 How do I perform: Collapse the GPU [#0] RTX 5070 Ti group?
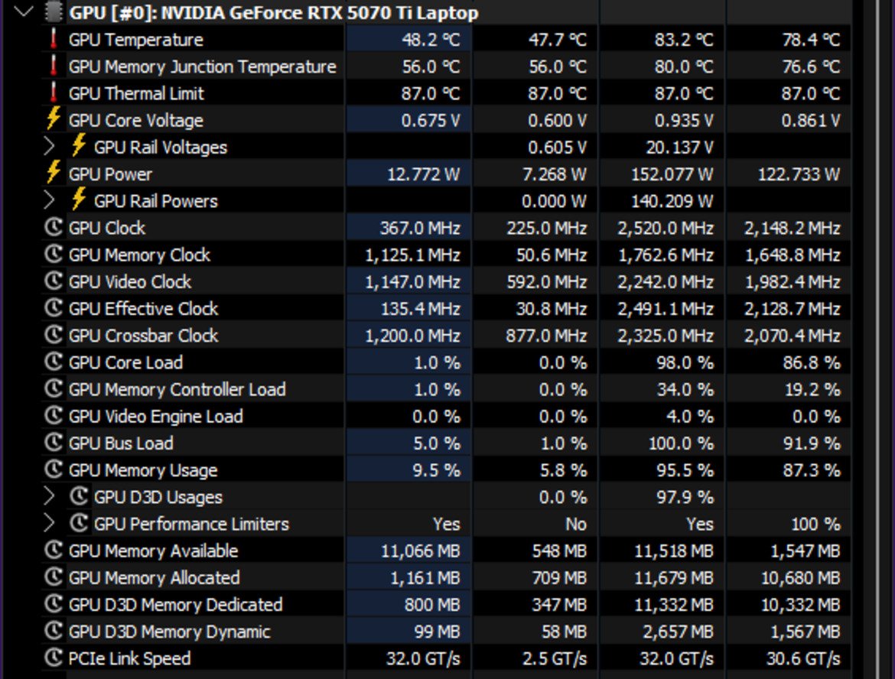(24, 11)
